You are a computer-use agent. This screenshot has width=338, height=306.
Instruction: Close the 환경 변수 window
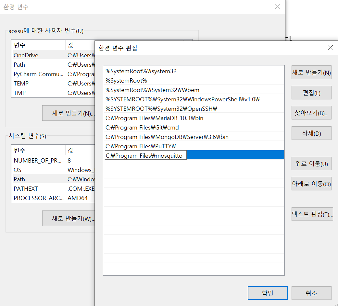tap(277, 7)
